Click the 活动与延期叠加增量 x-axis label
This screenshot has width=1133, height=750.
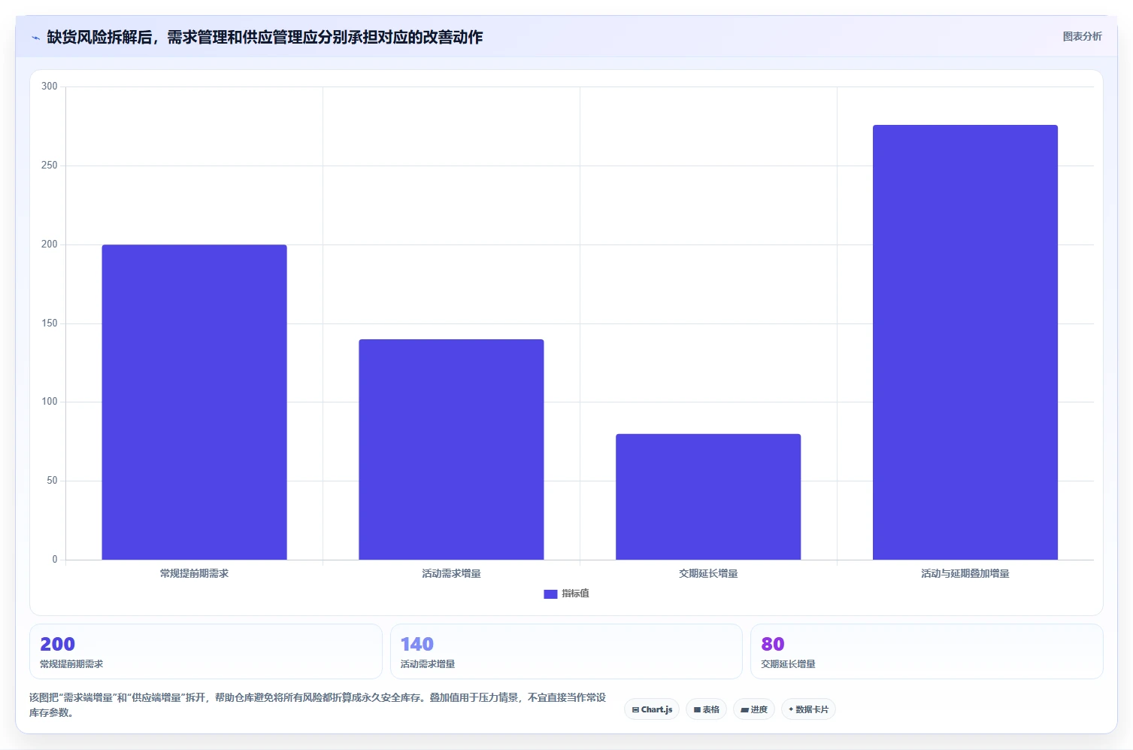[965, 573]
